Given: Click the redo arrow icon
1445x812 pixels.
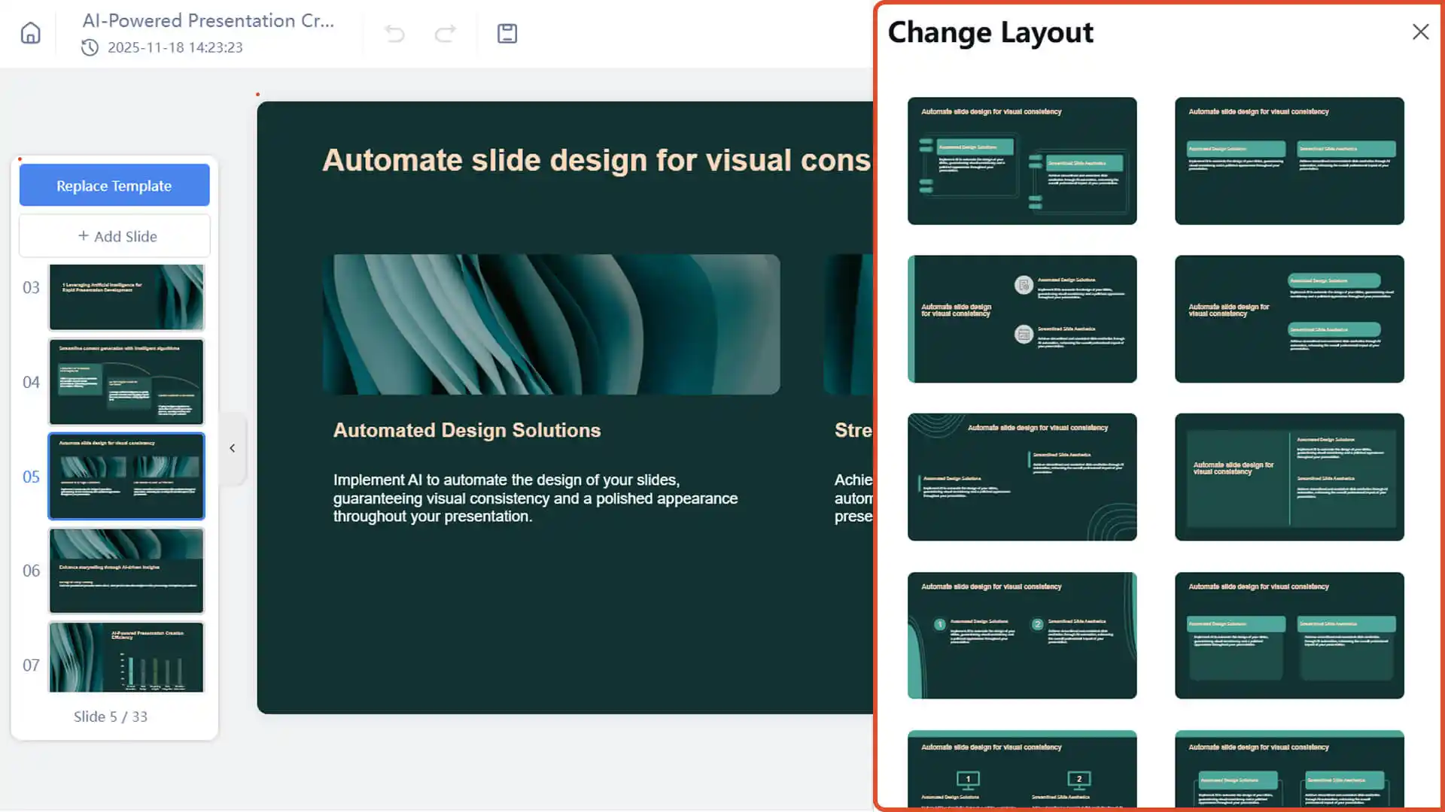Looking at the screenshot, I should [446, 33].
